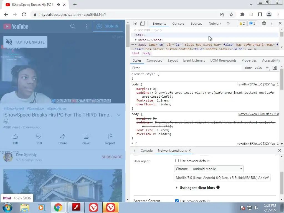This screenshot has height=213, width=284.
Task: Open Chrome — Android Mobile user agent dropdown
Action: coord(209,169)
